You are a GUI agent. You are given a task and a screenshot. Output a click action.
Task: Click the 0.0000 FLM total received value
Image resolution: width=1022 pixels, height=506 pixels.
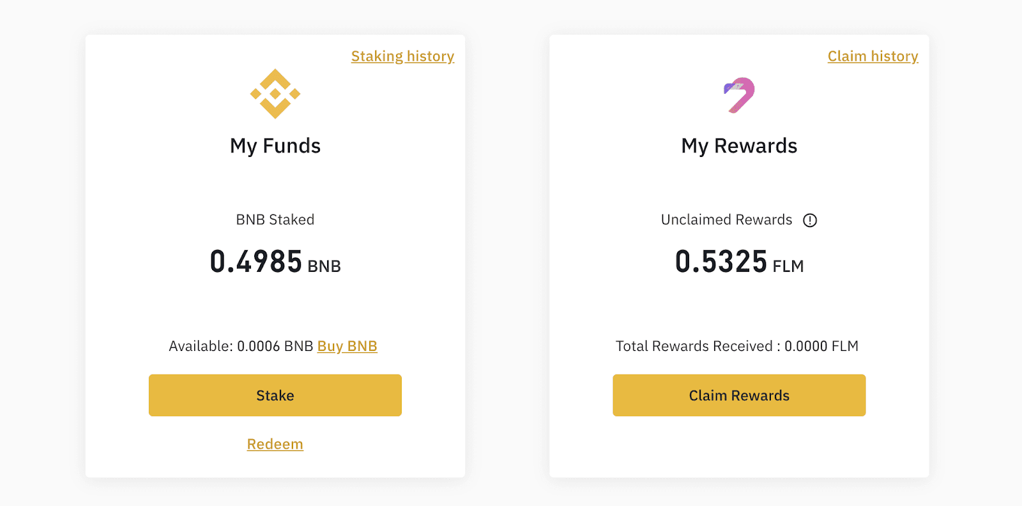[x=821, y=346]
